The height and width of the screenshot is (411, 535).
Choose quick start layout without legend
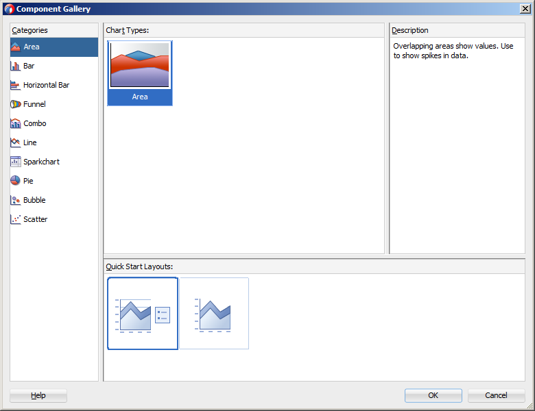[214, 314]
